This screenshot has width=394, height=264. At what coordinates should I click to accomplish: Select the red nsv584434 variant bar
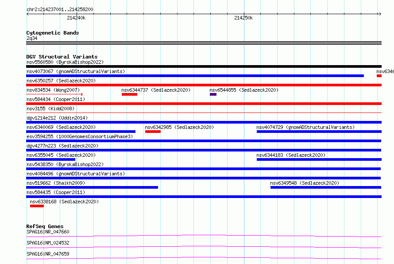pyautogui.click(x=204, y=104)
